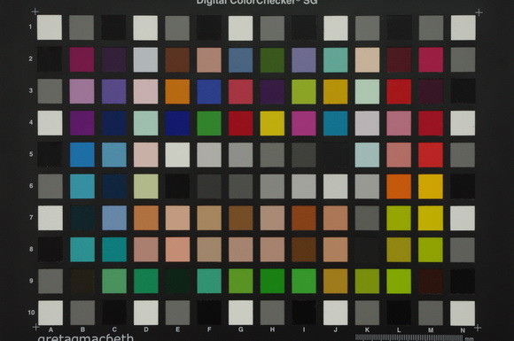This screenshot has height=341, width=514.
Task: Choose the periwinkle blue swatch at C7
Action: [x=114, y=218]
